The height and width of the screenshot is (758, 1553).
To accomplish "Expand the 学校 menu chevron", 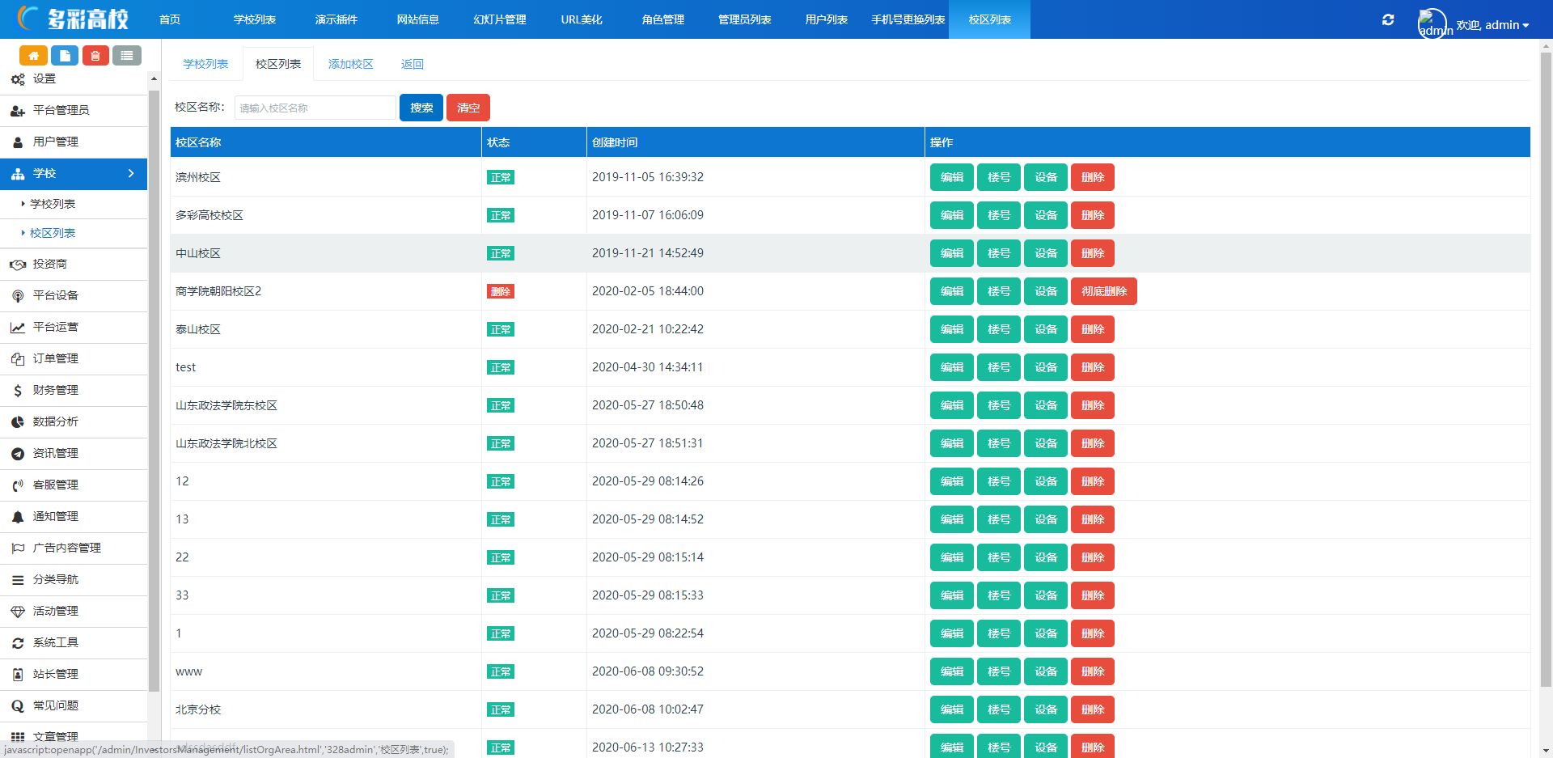I will click(x=131, y=173).
